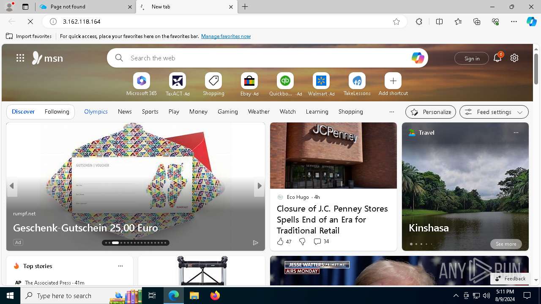Open the Sports category
Screen dimensions: 541x304
pos(150,111)
